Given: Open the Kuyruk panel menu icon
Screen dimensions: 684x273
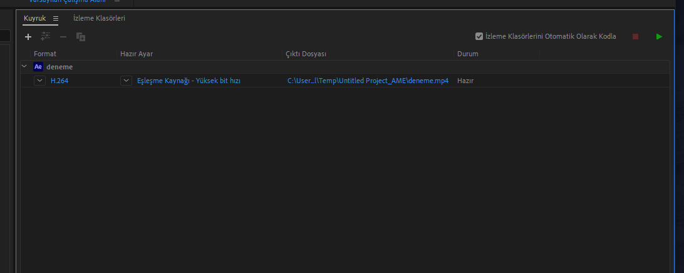Looking at the screenshot, I should coord(55,19).
